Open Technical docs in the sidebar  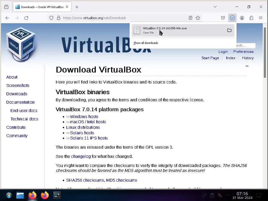pyautogui.click(x=24, y=119)
